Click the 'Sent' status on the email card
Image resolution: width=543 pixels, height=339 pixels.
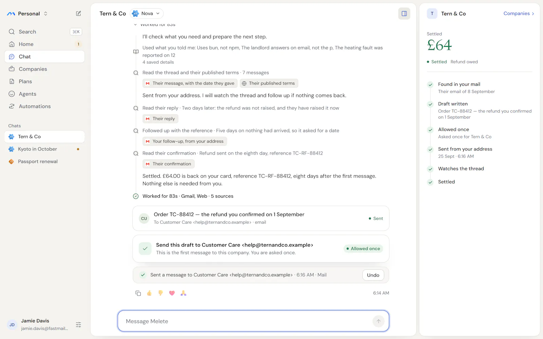coord(376,219)
